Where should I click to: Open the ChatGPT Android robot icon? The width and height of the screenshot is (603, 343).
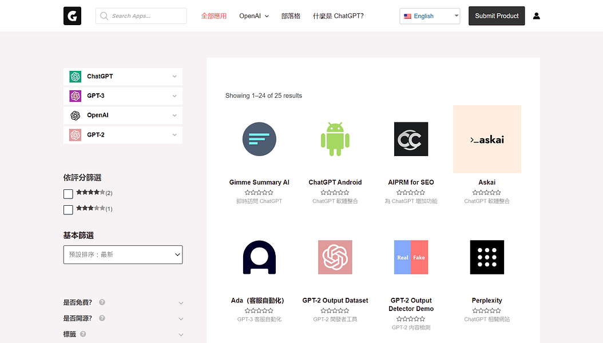[335, 139]
